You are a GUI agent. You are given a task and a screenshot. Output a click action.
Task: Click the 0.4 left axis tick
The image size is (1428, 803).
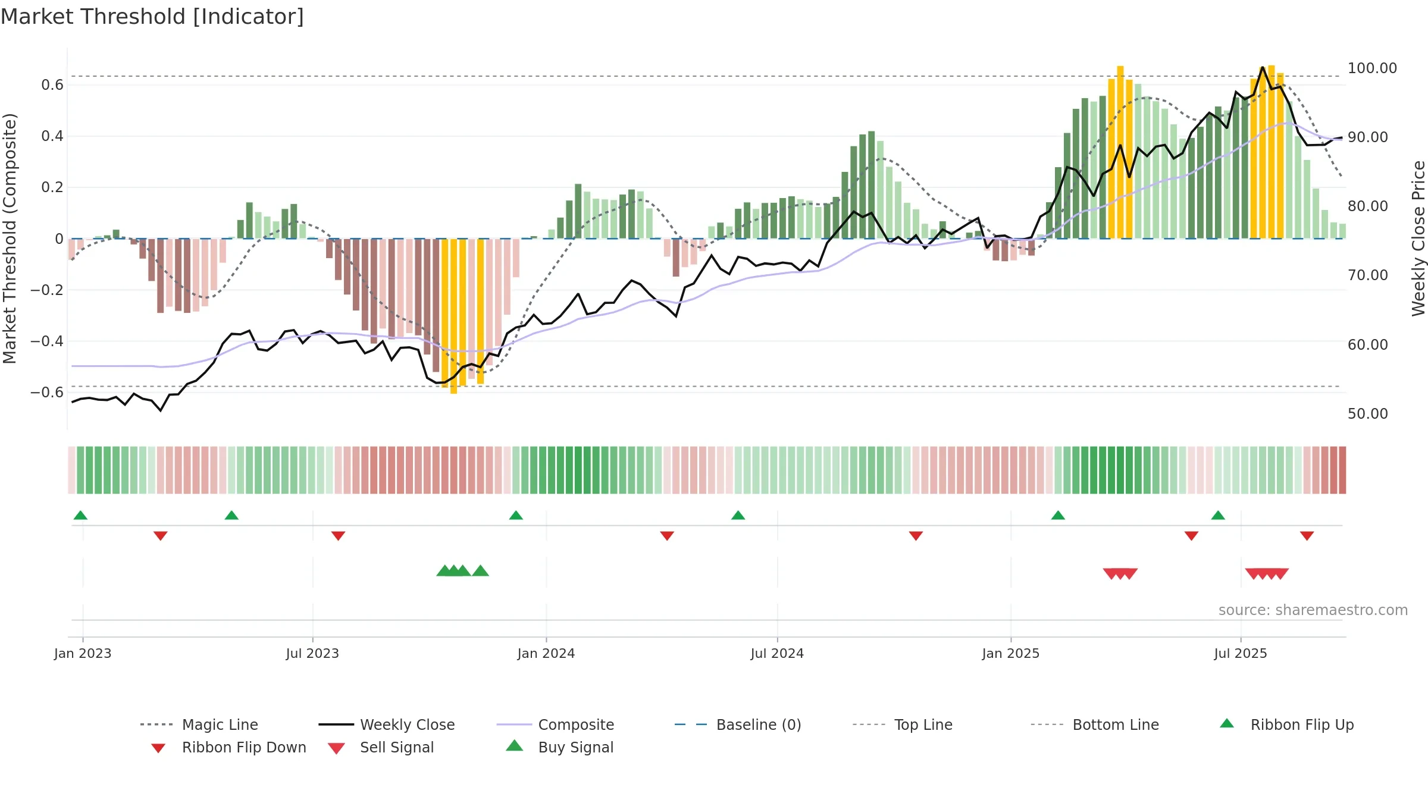(52, 136)
